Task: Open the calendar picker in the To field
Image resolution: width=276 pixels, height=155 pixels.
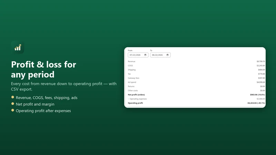Action: [x=168, y=55]
